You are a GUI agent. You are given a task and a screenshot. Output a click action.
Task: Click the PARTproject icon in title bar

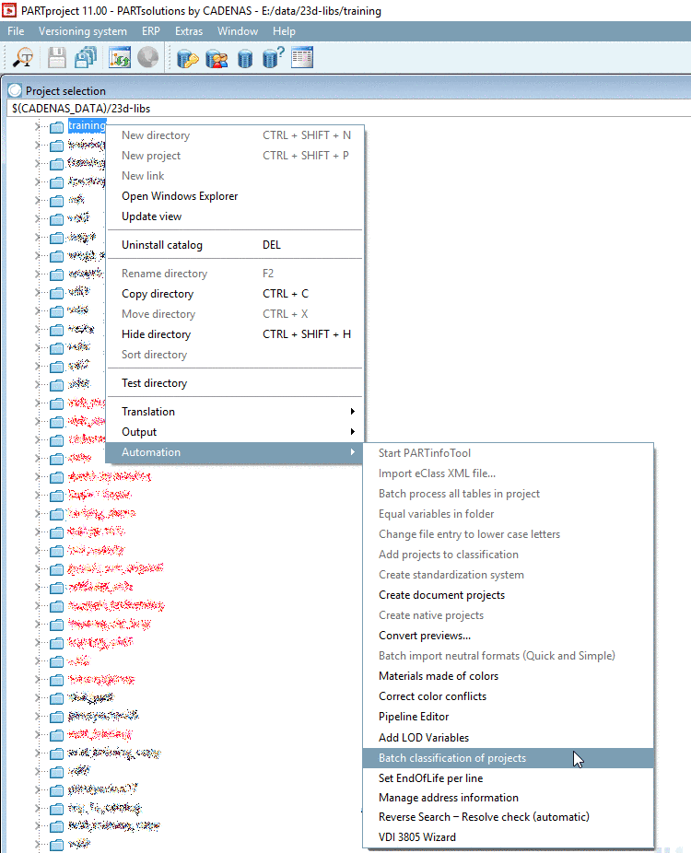(x=9, y=10)
